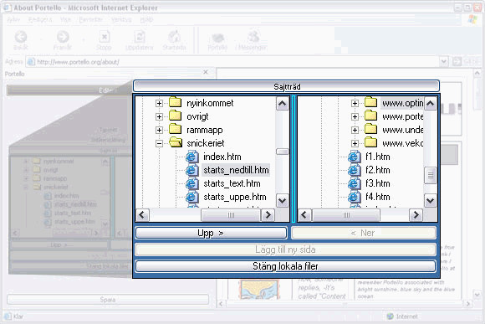Expand the www.unde folder node
Viewport: 485px width, 324px height.
(355, 130)
